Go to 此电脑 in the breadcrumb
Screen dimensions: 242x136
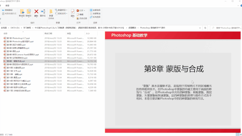[4, 28]
